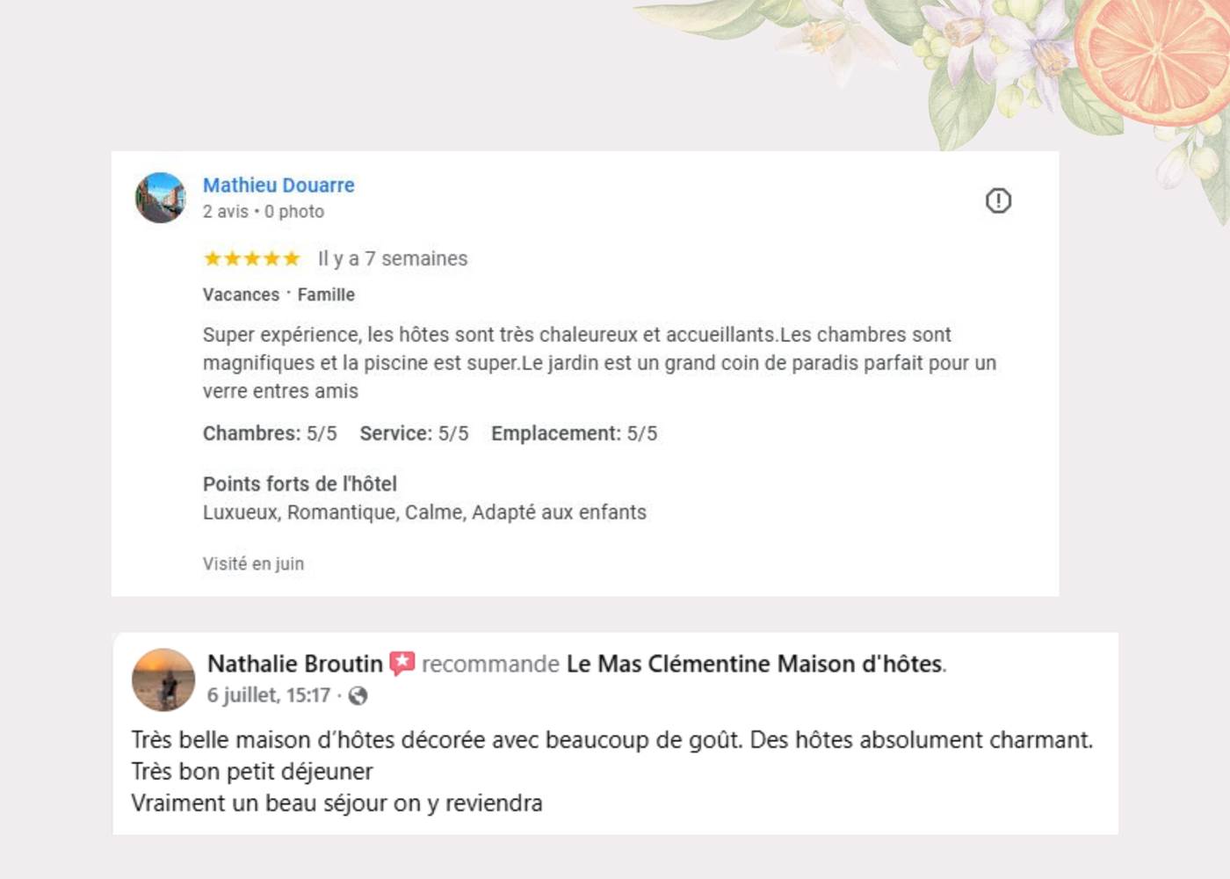This screenshot has height=879, width=1230.
Task: Open Le Mas Clémentine Maison d'hôtes page
Action: click(x=754, y=664)
